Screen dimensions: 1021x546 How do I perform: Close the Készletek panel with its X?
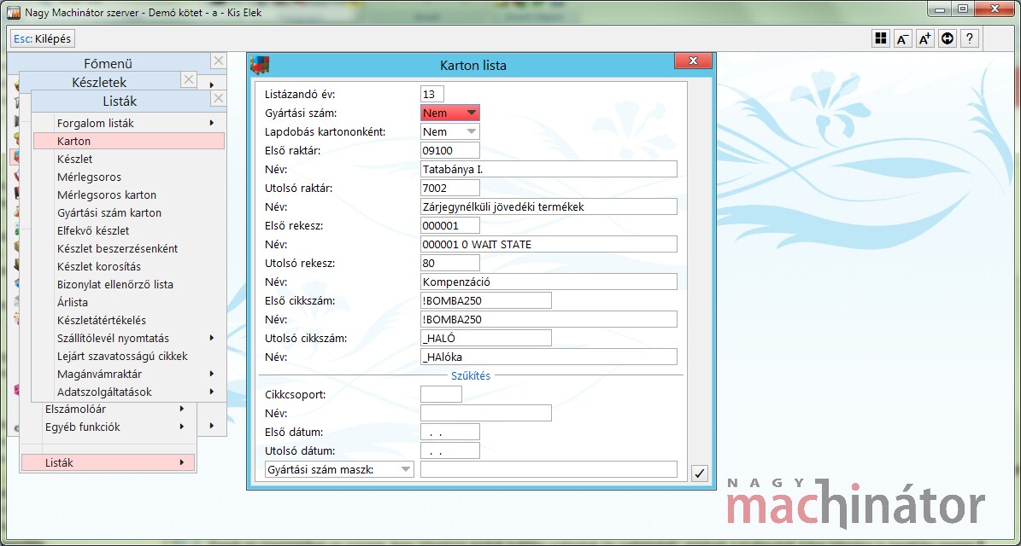coord(188,80)
